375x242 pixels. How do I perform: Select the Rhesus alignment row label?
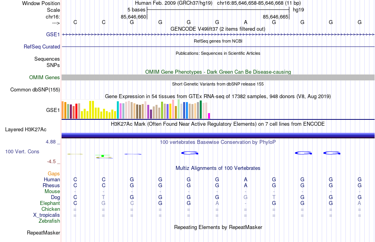(x=51, y=185)
